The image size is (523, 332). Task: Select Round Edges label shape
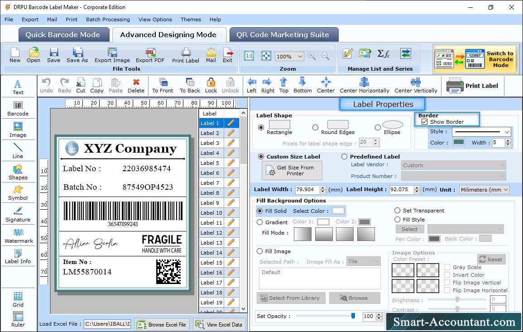pyautogui.click(x=315, y=127)
